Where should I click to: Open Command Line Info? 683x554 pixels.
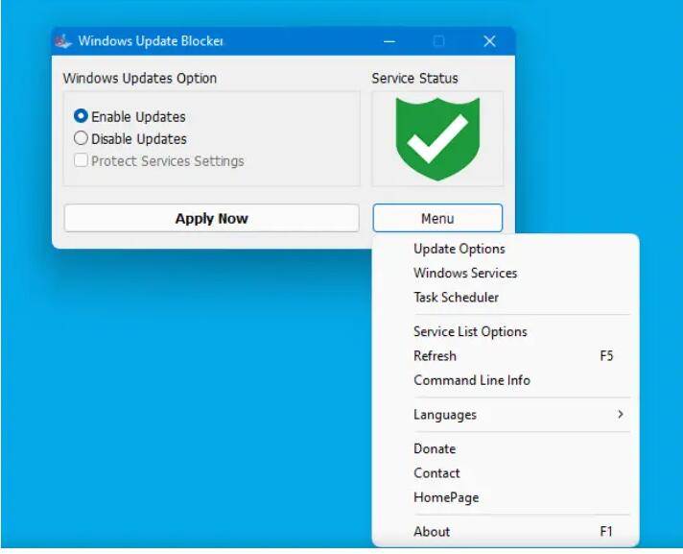(471, 380)
